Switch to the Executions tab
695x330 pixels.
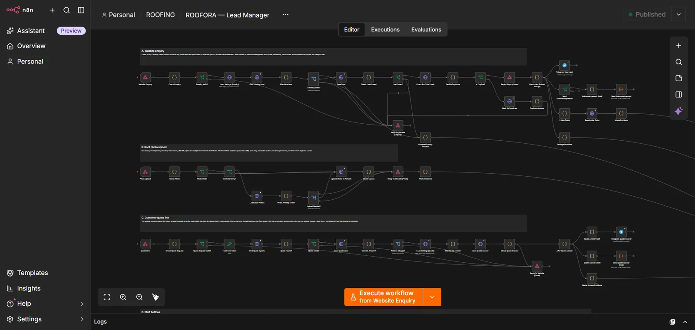click(x=385, y=30)
